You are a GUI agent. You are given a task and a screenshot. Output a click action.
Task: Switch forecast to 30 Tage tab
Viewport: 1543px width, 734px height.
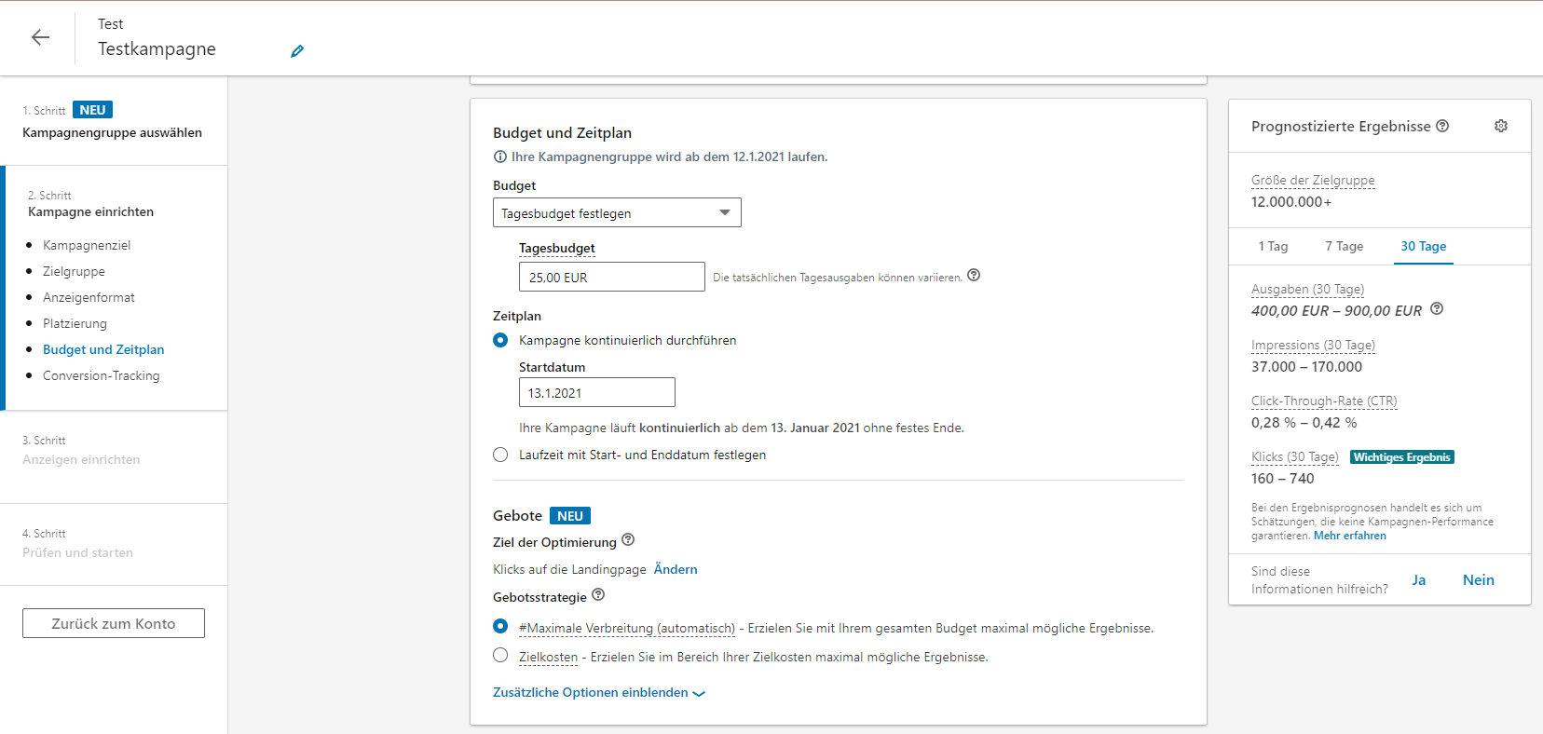pyautogui.click(x=1423, y=246)
